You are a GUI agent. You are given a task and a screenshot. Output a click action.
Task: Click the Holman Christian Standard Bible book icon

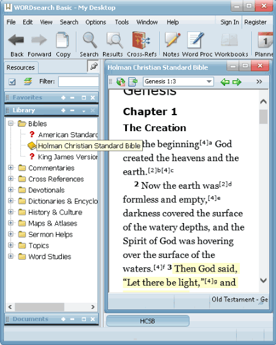(32, 146)
